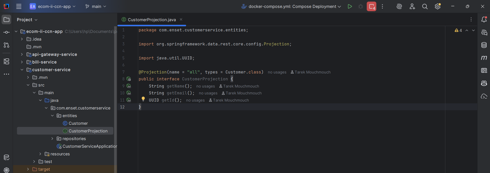The width and height of the screenshot is (490, 173).
Task: Open the Notifications bell
Action: click(484, 19)
